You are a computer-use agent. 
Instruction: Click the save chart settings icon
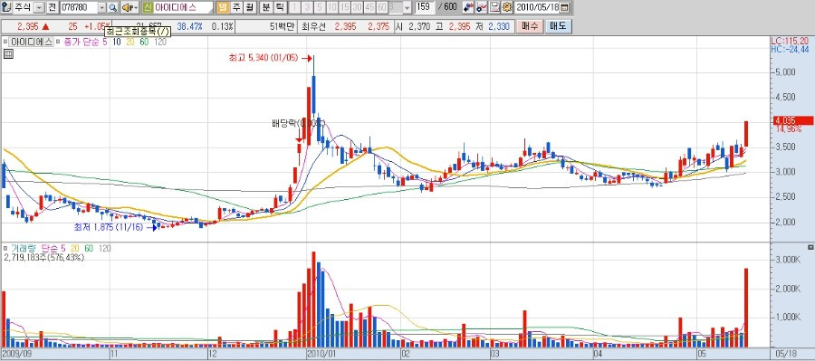(494, 7)
